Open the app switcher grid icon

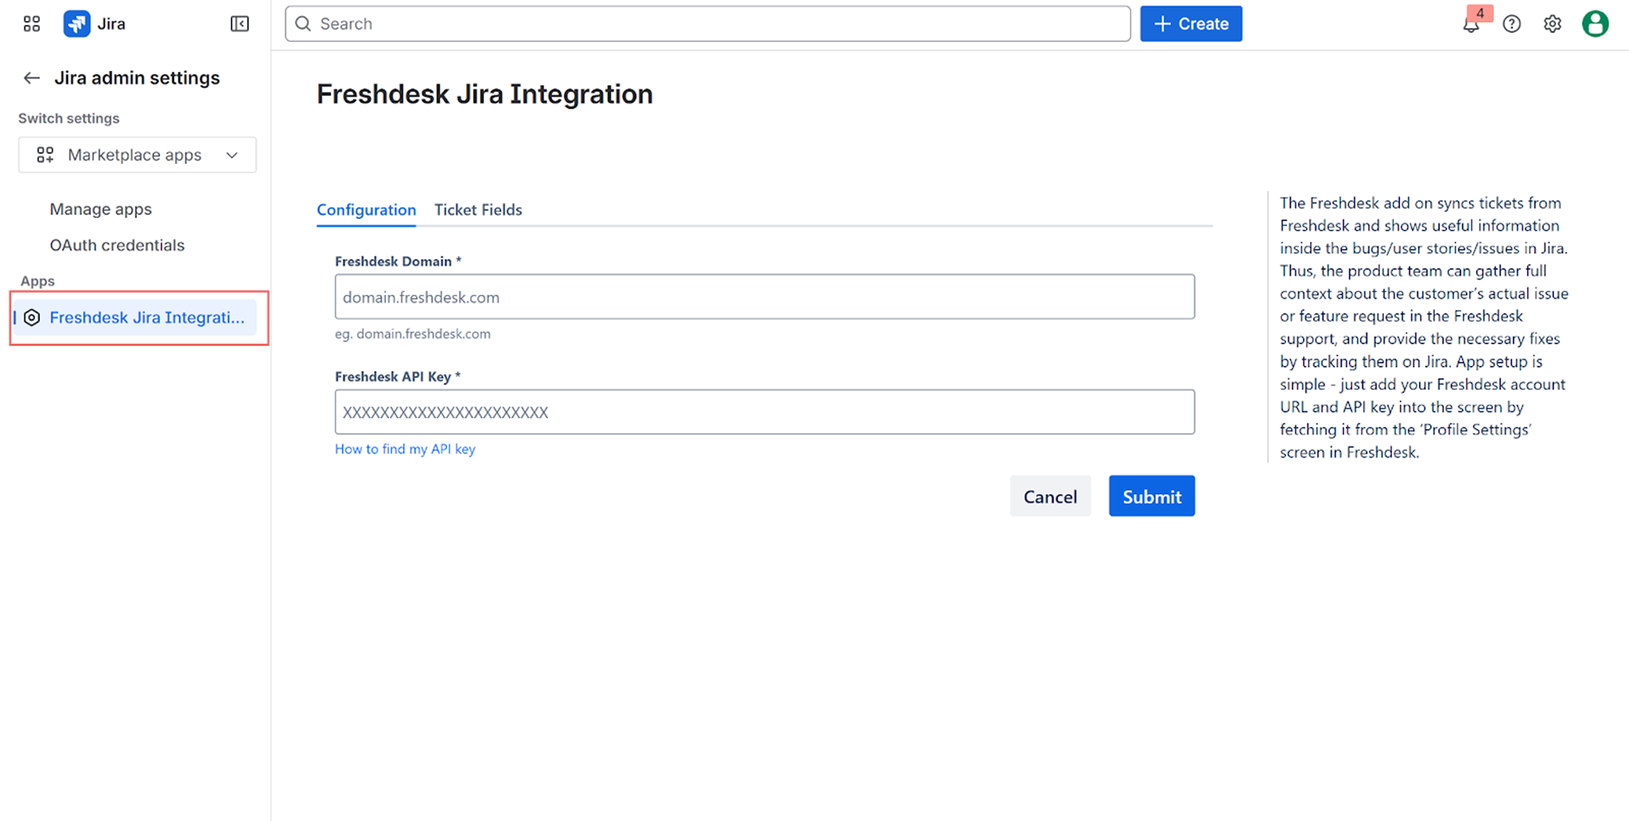(x=32, y=24)
